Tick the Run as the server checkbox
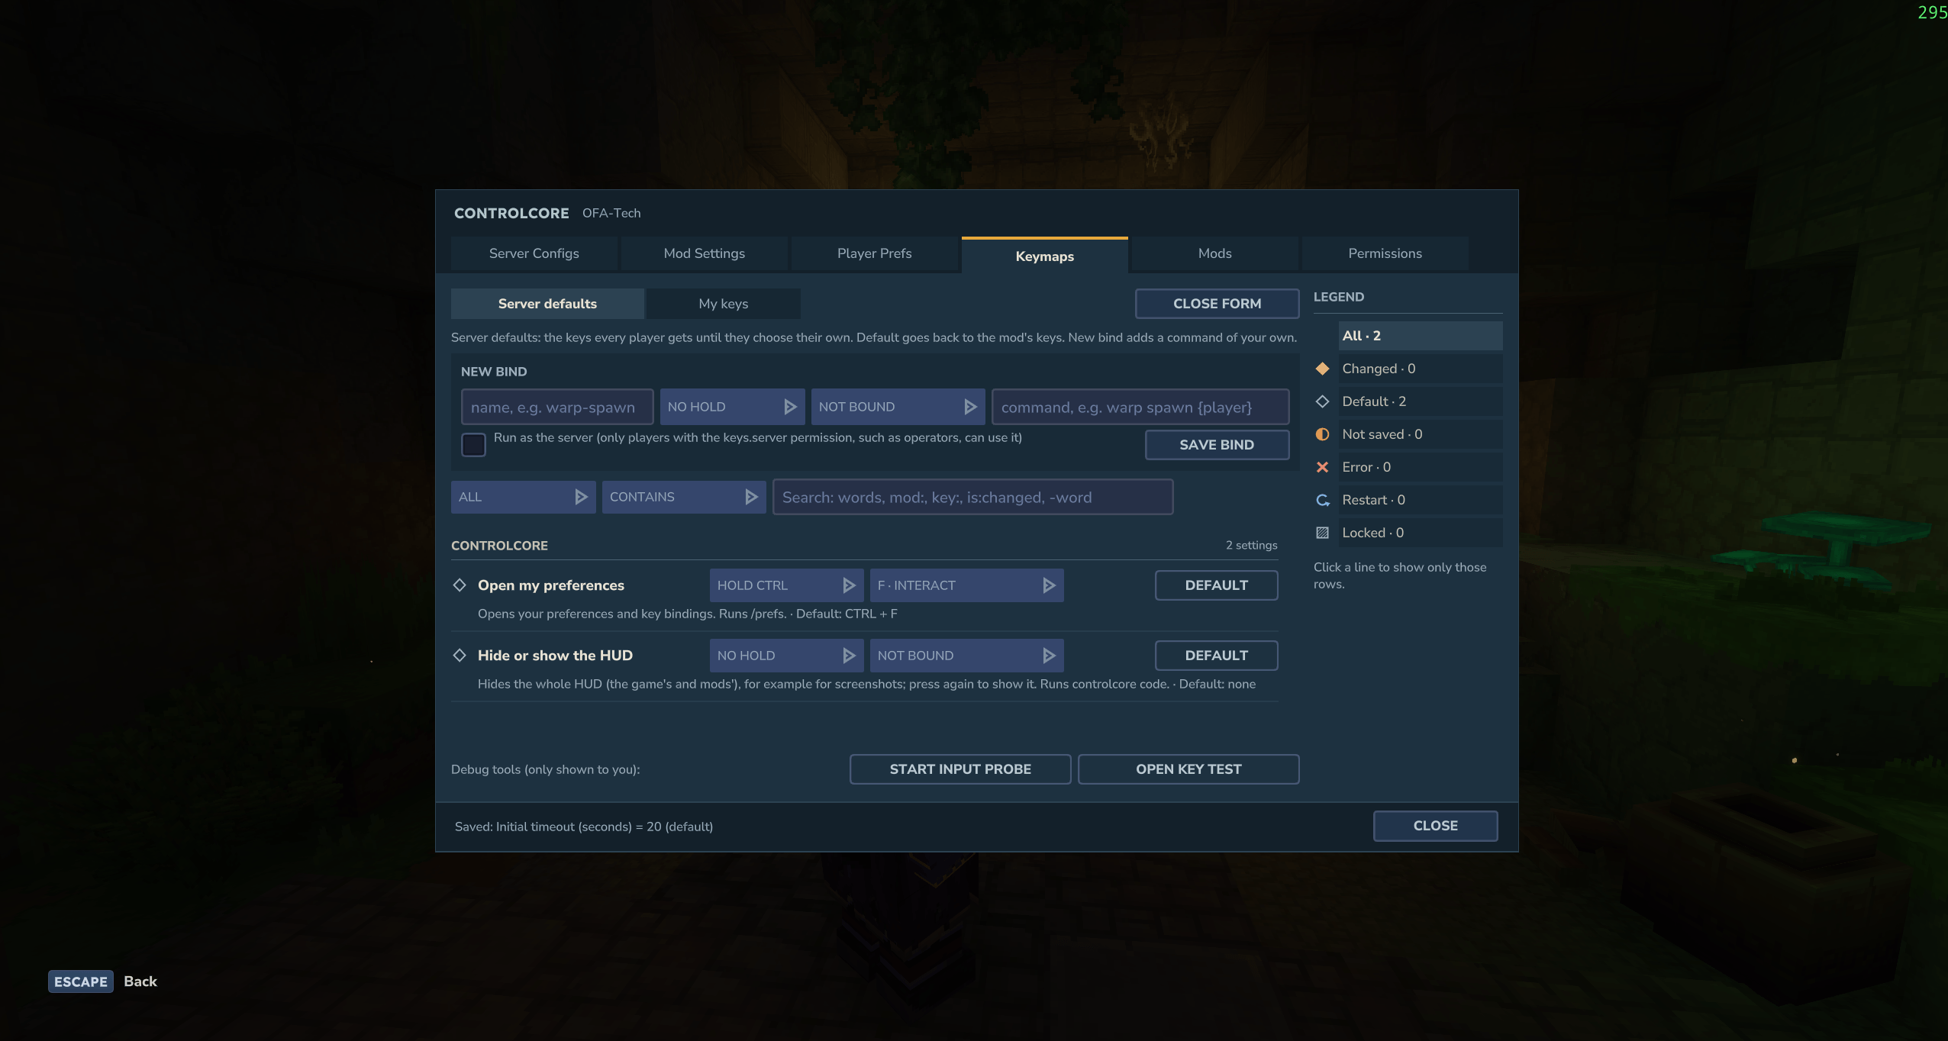1948x1041 pixels. (x=473, y=444)
